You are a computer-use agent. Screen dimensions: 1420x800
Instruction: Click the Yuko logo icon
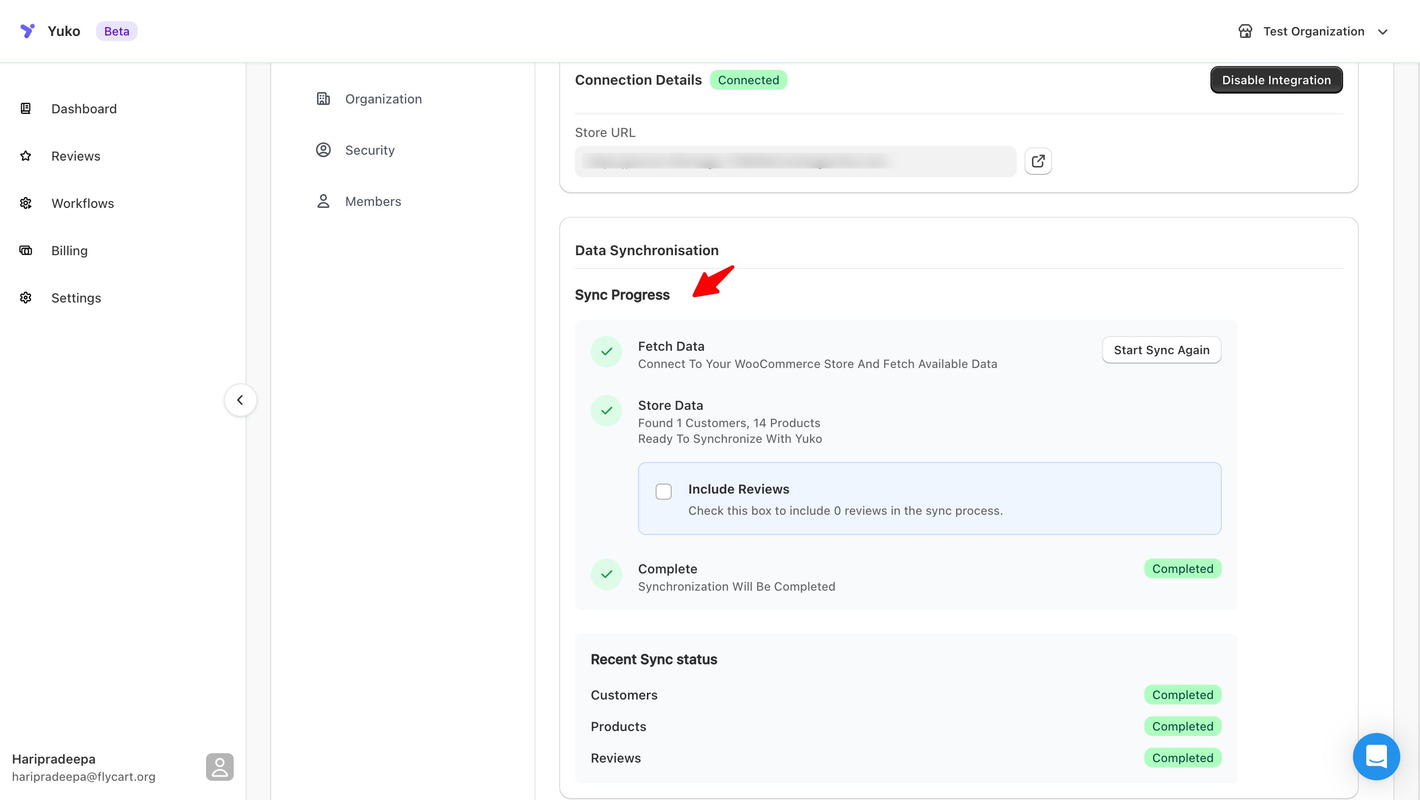point(27,31)
